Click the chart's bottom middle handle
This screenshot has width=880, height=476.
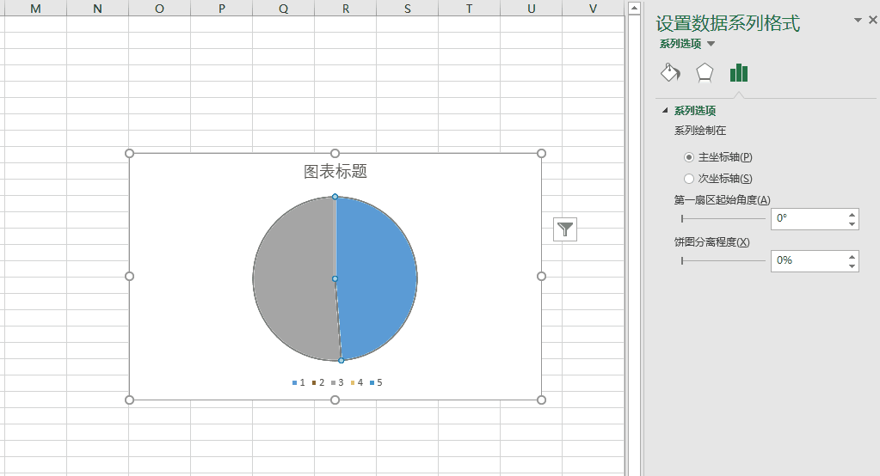pos(335,400)
